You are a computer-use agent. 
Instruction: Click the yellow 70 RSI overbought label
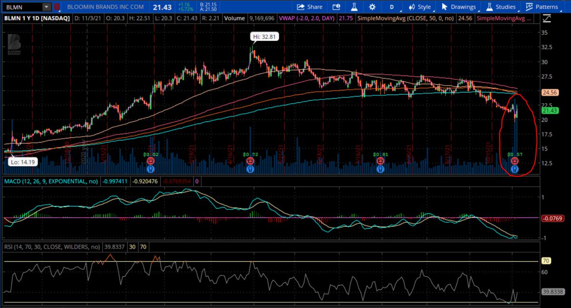[x=546, y=261]
